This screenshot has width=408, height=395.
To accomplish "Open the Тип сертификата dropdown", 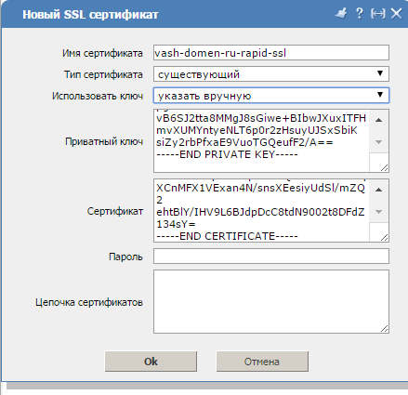I will coord(271,74).
